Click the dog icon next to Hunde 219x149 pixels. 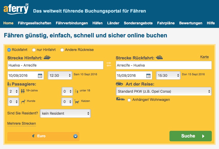23,102
